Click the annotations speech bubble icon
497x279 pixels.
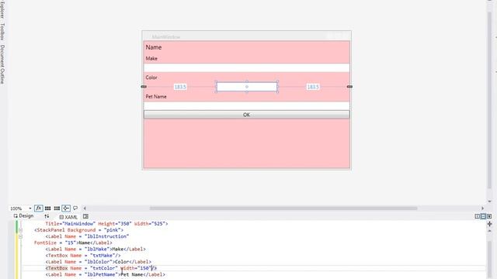coord(75,208)
